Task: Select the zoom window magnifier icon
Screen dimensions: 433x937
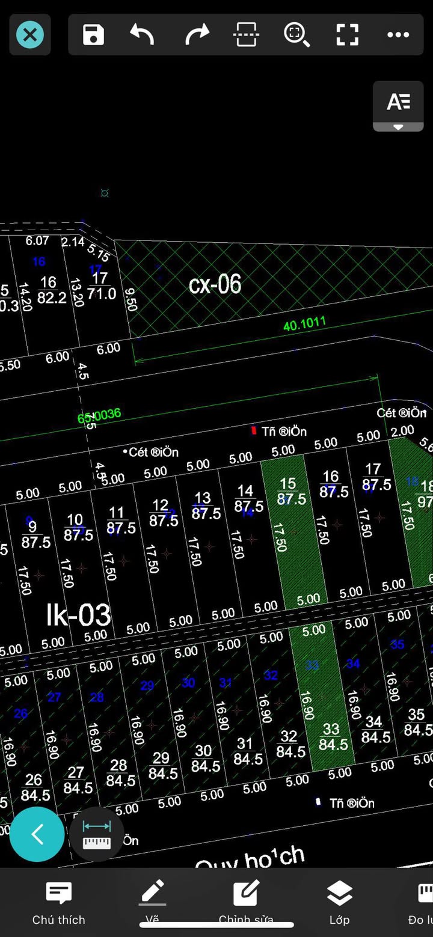Action: [296, 35]
